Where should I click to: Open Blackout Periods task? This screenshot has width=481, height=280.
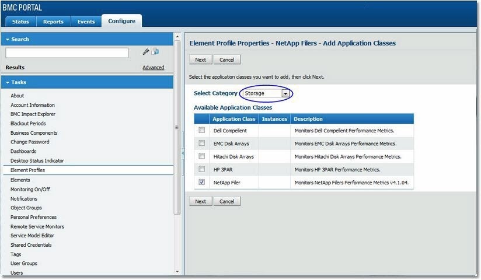(x=28, y=124)
